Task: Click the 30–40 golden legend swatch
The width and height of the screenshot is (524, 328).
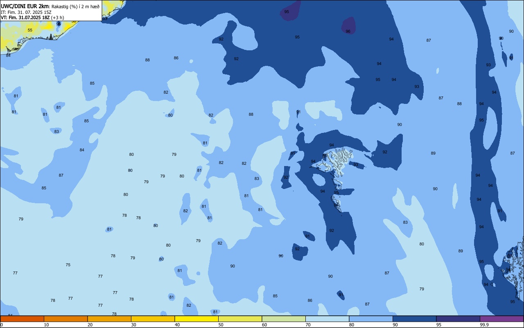Action: 153,319
